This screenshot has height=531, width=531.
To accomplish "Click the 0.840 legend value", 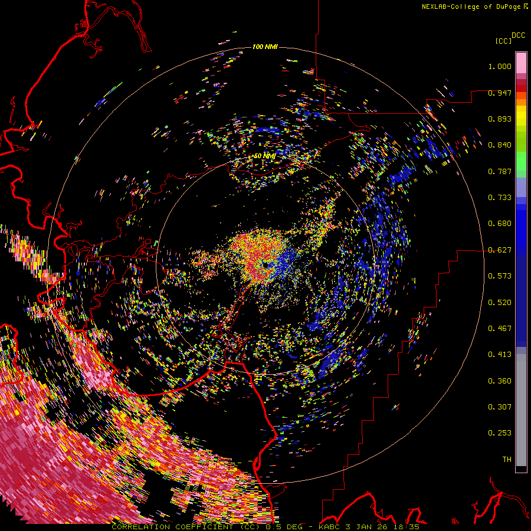I will [500, 145].
